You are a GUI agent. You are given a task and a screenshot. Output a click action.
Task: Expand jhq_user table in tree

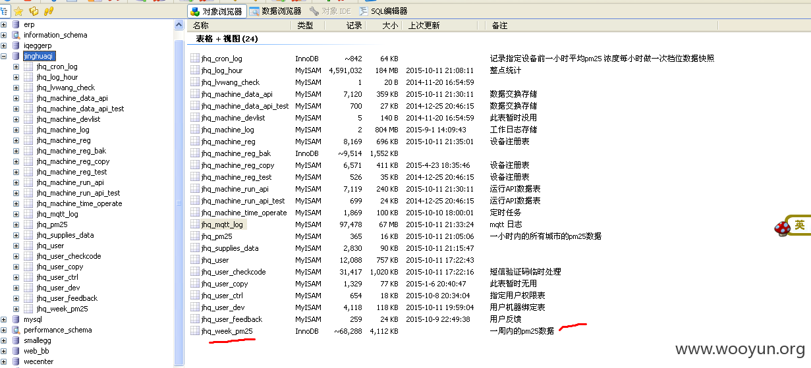point(16,246)
